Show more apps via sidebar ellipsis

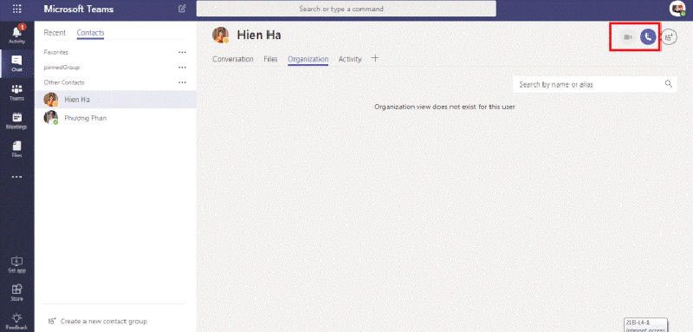click(x=16, y=177)
